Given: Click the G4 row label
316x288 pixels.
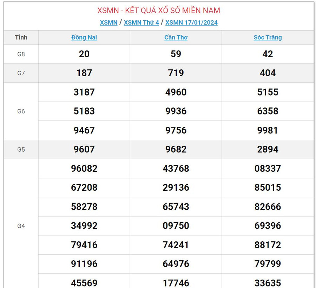Looking at the screenshot, I should (21, 226).
